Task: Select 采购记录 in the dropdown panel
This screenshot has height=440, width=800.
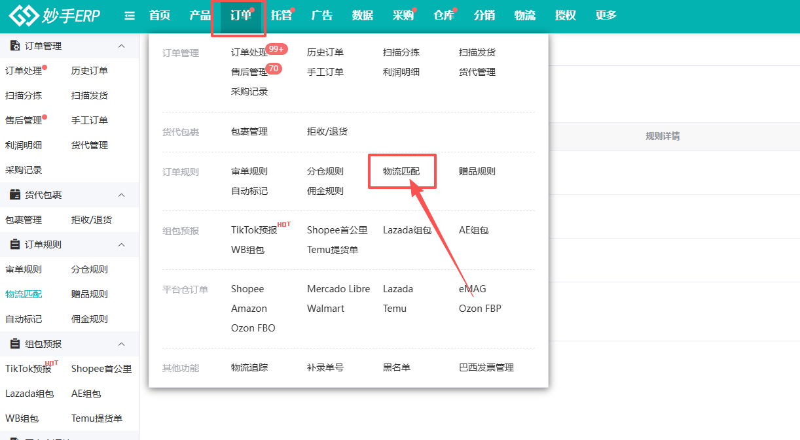Action: [x=249, y=92]
